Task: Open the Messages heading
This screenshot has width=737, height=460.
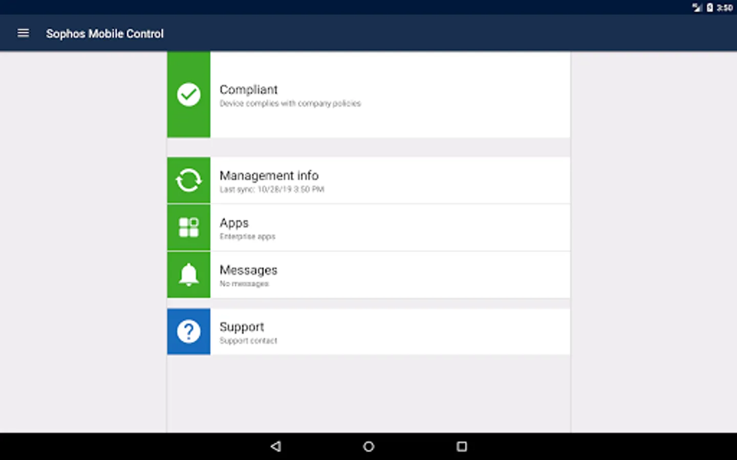Action: (248, 270)
